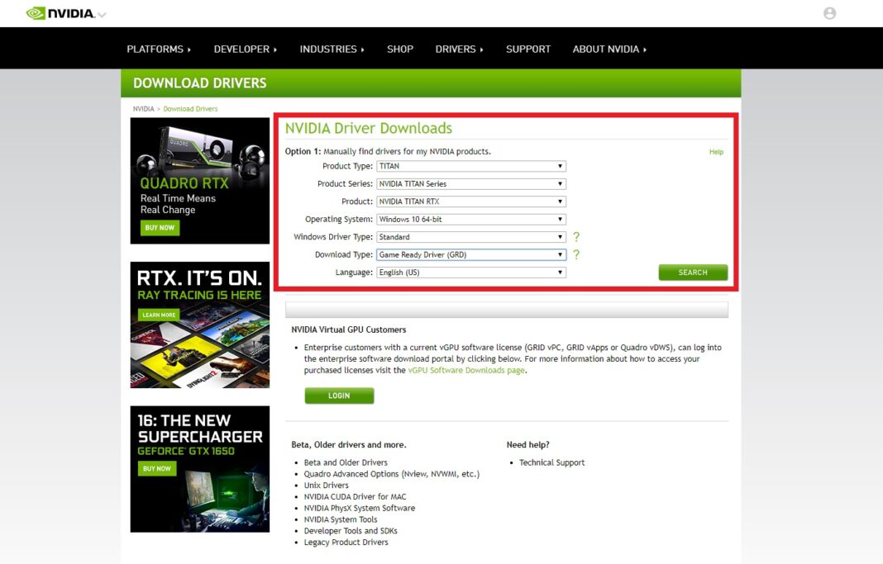Click the 'Beta, Older drivers and more.' heading
883x564 pixels.
(x=349, y=445)
